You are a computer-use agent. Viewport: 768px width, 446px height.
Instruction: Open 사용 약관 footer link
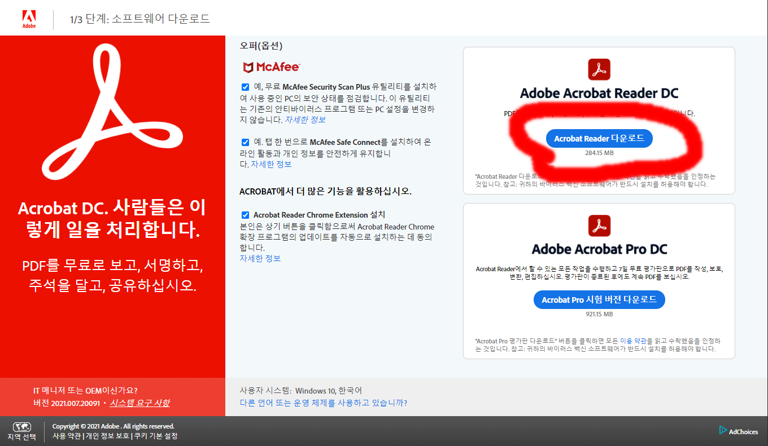point(67,436)
